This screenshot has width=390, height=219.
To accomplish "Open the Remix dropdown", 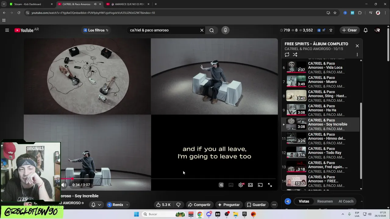I will tap(118, 205).
